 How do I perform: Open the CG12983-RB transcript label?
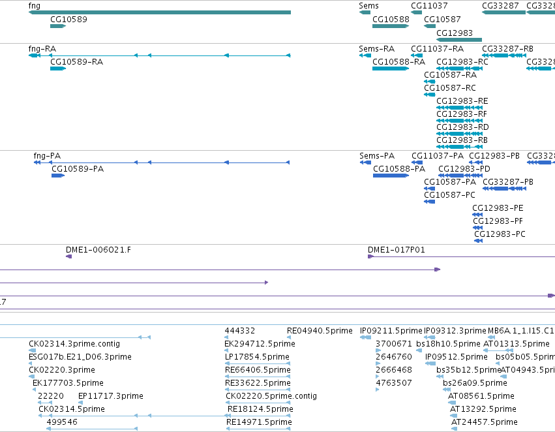[x=462, y=140]
